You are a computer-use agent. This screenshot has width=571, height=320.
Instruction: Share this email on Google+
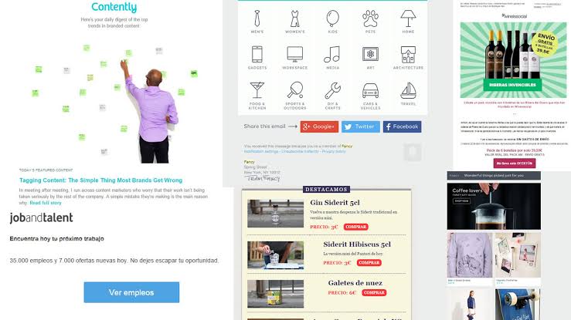[319, 126]
